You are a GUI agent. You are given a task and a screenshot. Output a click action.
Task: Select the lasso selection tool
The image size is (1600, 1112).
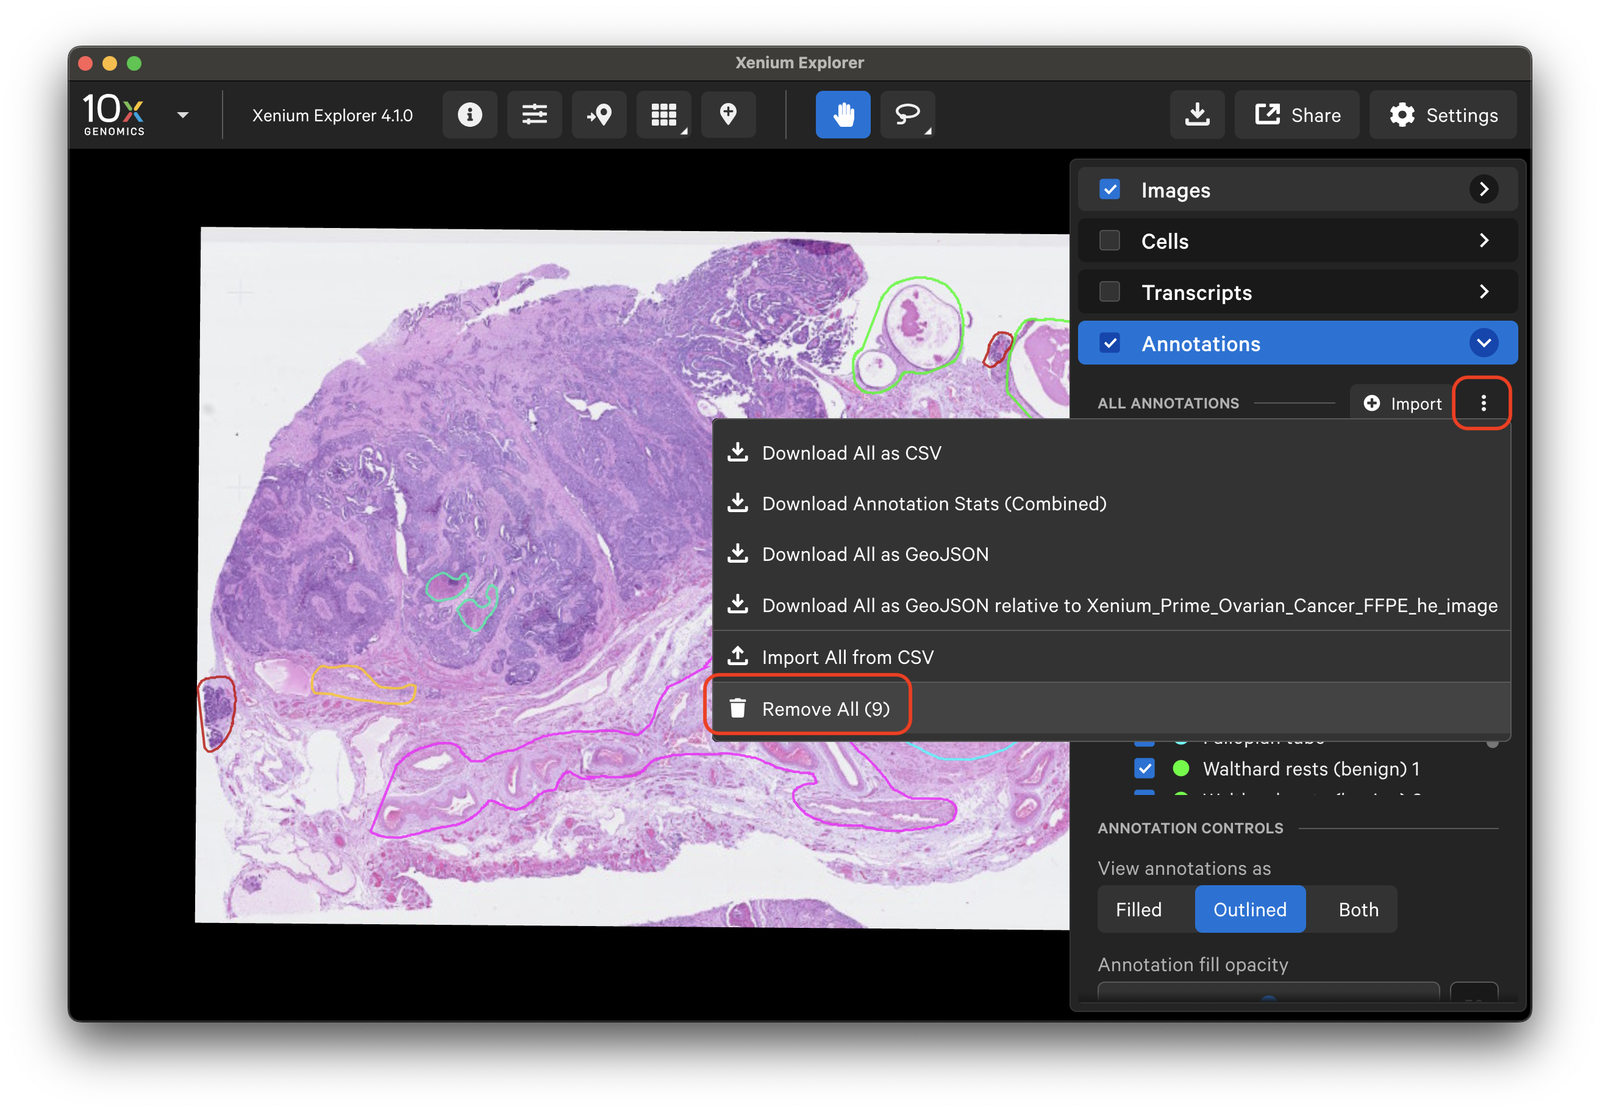[x=907, y=114]
